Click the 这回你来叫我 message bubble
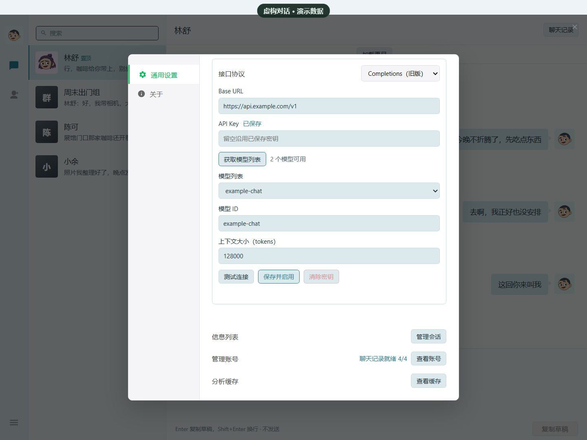Screen dimensions: 587x440 pyautogui.click(x=520, y=284)
